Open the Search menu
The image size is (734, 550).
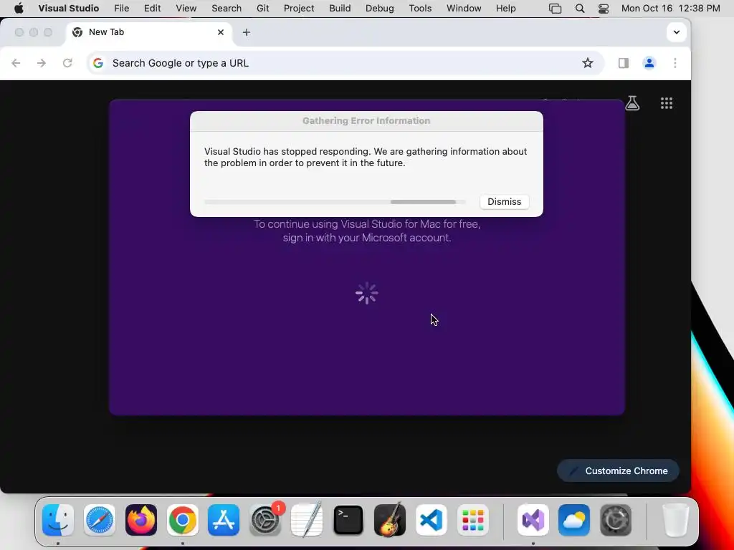[x=226, y=9]
